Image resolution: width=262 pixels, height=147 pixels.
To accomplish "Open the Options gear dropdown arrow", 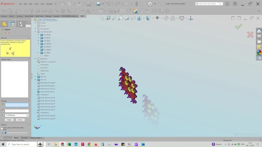I will coord(155,4).
